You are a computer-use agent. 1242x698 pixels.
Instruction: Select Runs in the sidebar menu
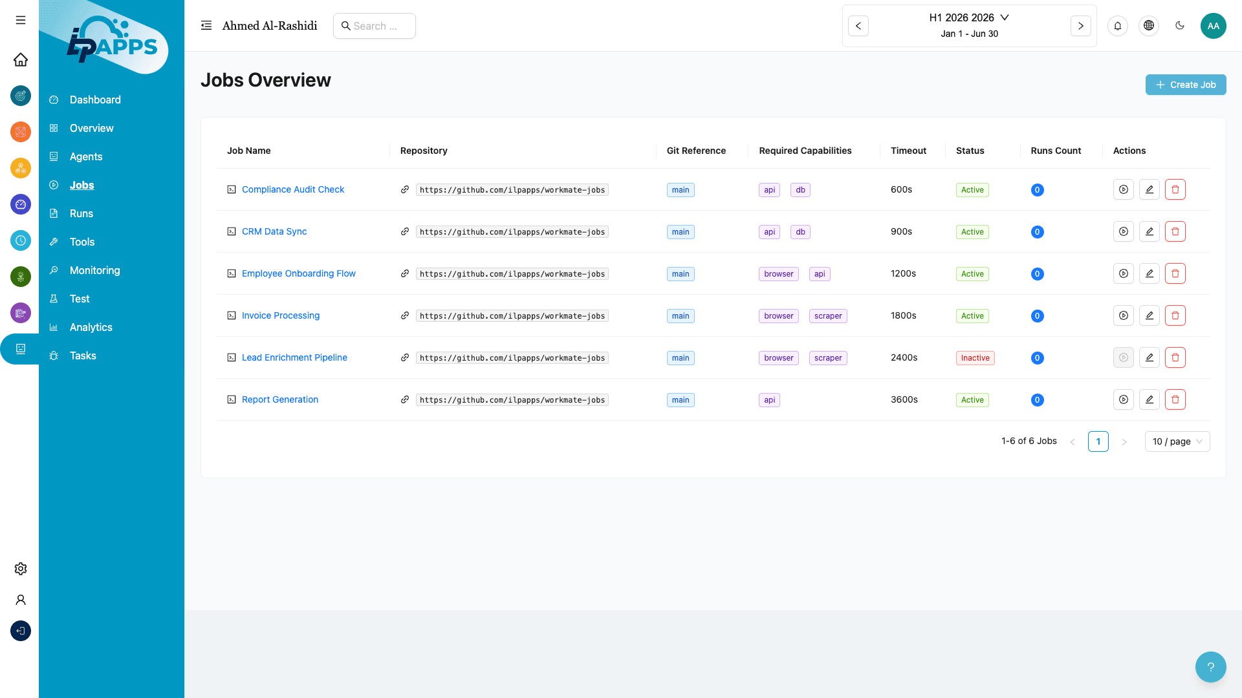click(x=81, y=213)
